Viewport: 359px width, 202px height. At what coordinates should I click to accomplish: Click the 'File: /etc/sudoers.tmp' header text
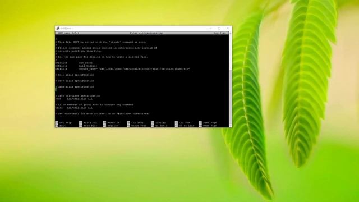146,33
